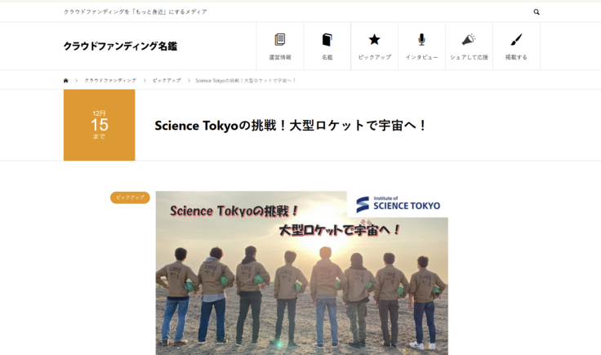Click the article heading Science Tokyoの挑戦
601x355 pixels.
click(291, 125)
